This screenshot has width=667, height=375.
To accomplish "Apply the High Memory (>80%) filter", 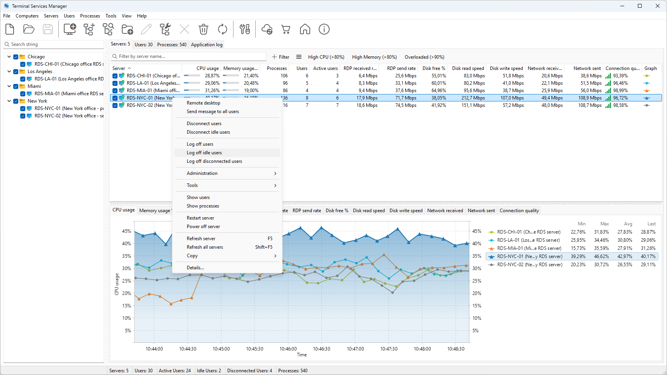I will [374, 57].
